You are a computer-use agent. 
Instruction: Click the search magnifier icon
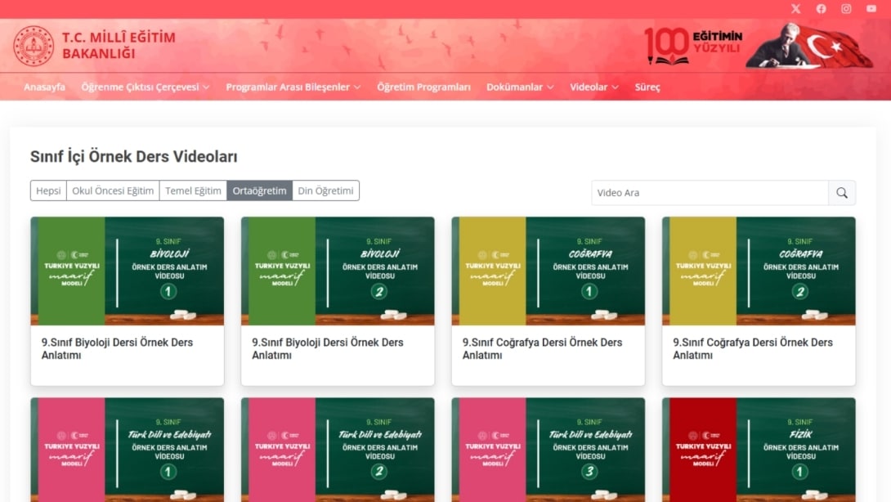(842, 193)
